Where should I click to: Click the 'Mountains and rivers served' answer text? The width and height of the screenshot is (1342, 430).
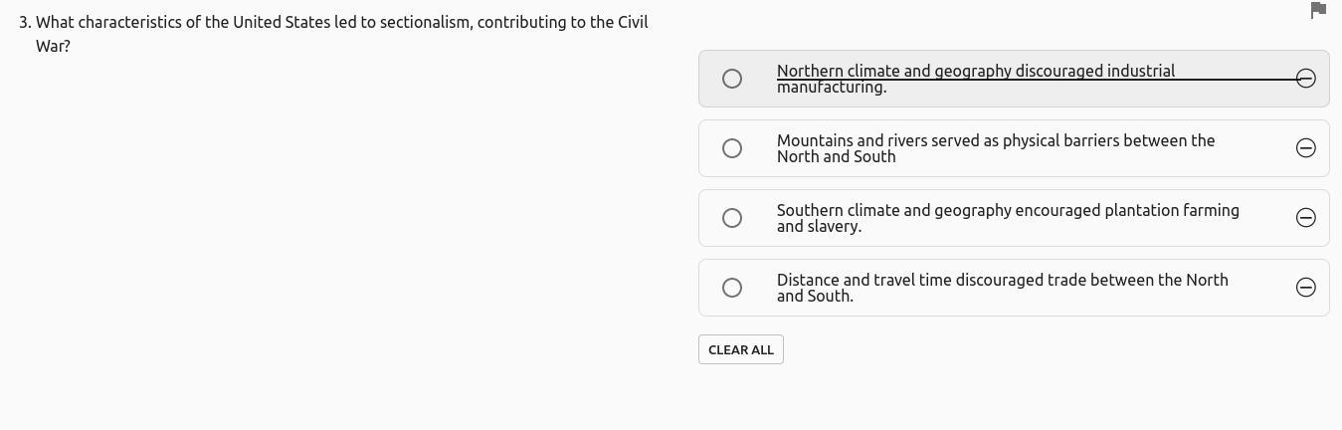[995, 141]
